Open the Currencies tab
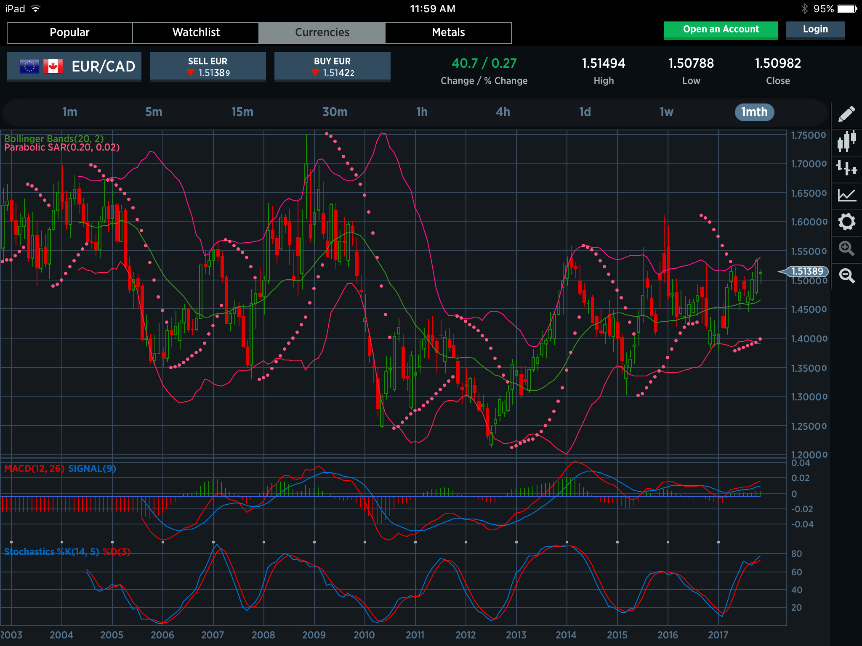Image resolution: width=862 pixels, height=646 pixels. [322, 32]
